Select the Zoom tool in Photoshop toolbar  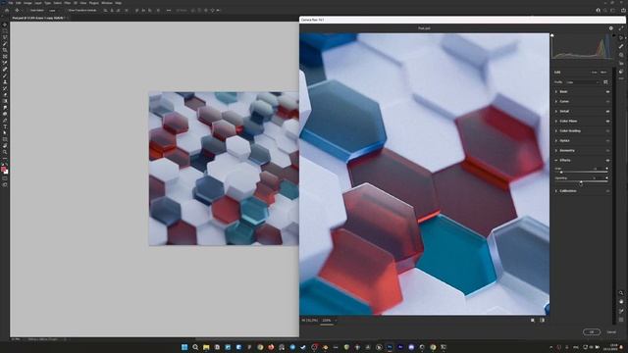point(5,152)
